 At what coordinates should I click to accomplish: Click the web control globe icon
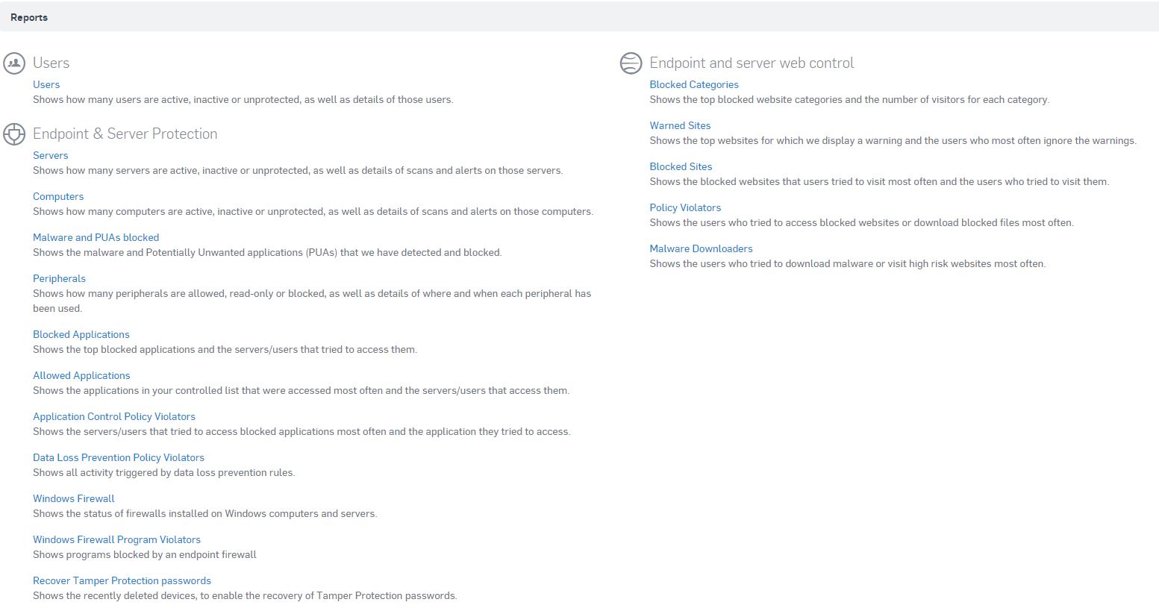click(631, 63)
